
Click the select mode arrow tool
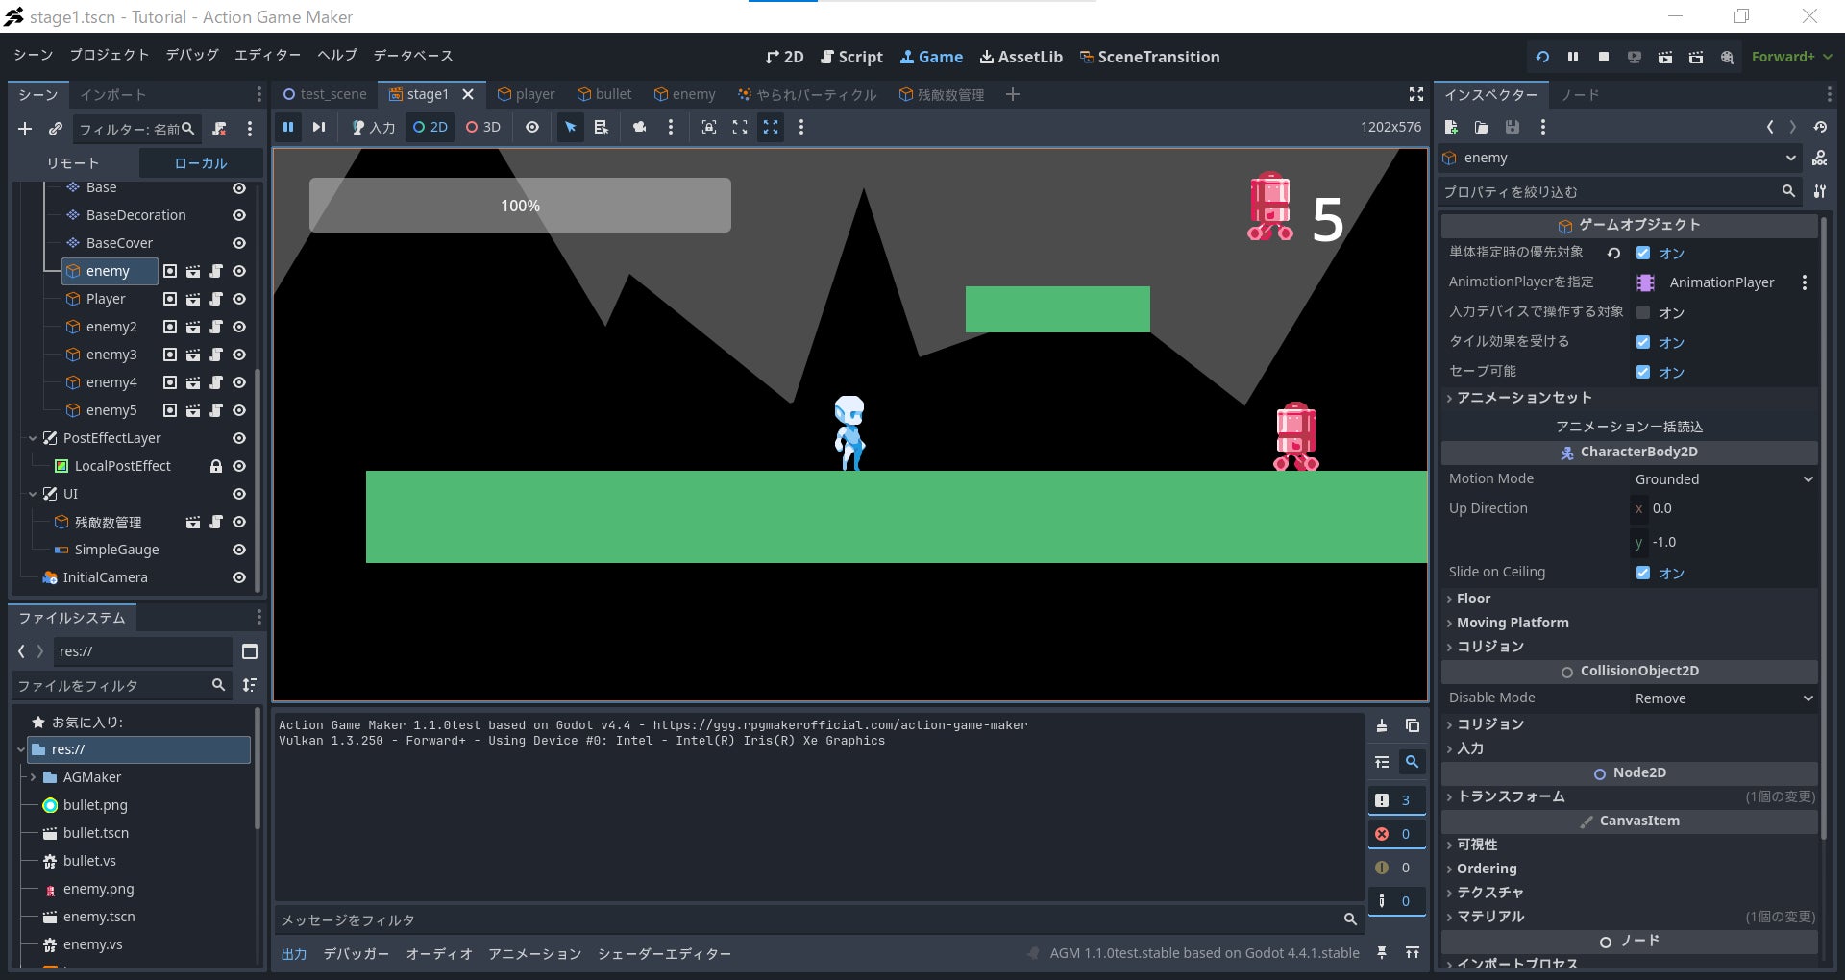click(571, 127)
